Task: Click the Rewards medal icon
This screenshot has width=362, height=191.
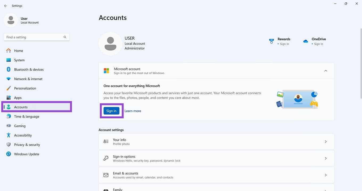Action: point(271,41)
